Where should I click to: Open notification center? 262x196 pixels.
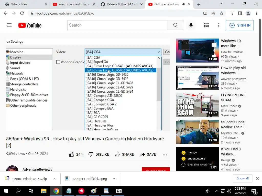254,191
